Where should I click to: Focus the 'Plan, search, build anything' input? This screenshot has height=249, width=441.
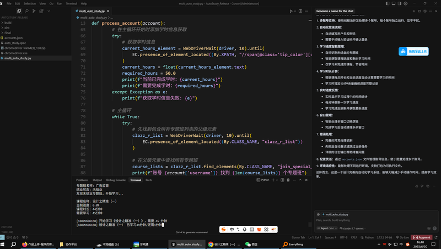(x=375, y=220)
